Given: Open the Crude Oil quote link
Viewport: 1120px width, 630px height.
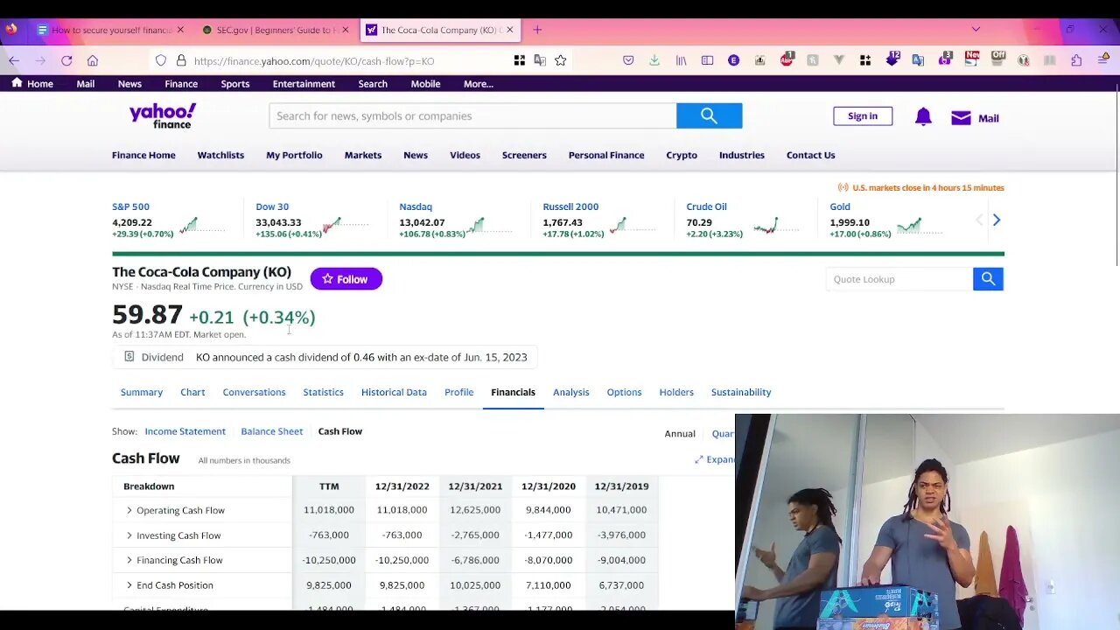Looking at the screenshot, I should coord(706,206).
